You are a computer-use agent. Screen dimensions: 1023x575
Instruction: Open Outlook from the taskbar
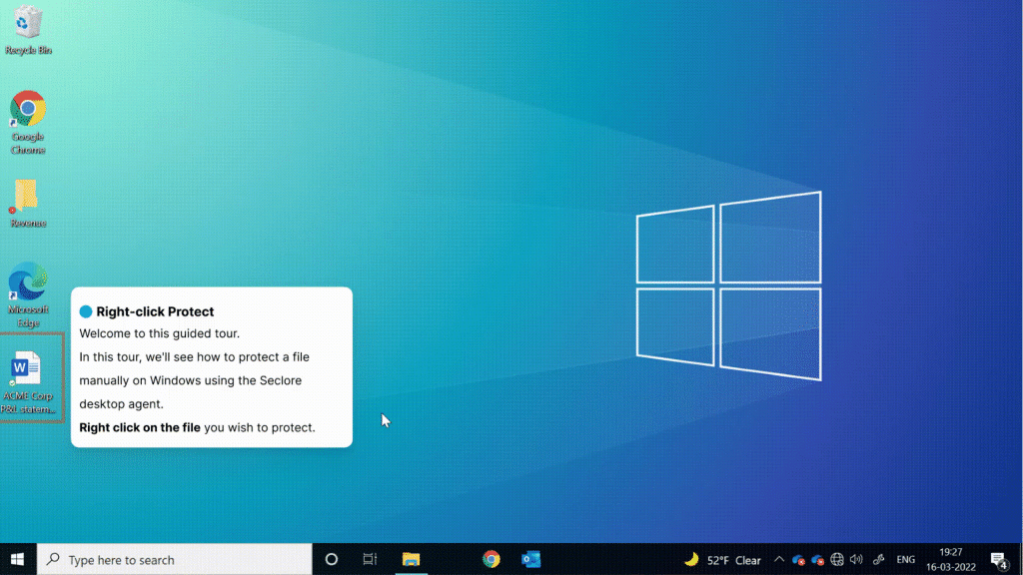point(531,559)
